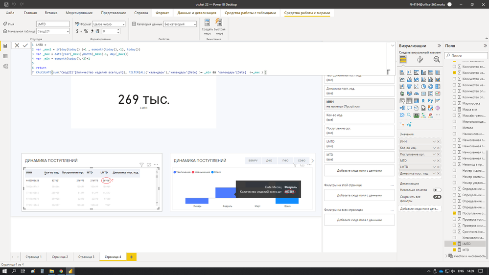
Task: Choose the Pie chart visual
Action: pyautogui.click(x=423, y=87)
